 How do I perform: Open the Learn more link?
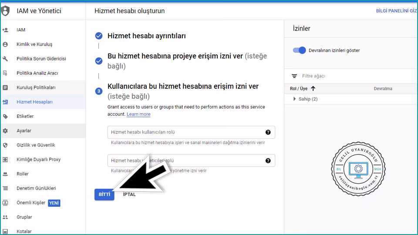click(x=138, y=114)
